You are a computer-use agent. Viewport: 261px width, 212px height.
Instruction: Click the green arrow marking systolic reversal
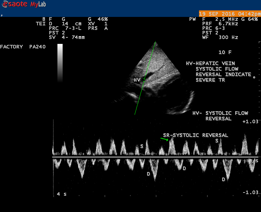coord(164,139)
